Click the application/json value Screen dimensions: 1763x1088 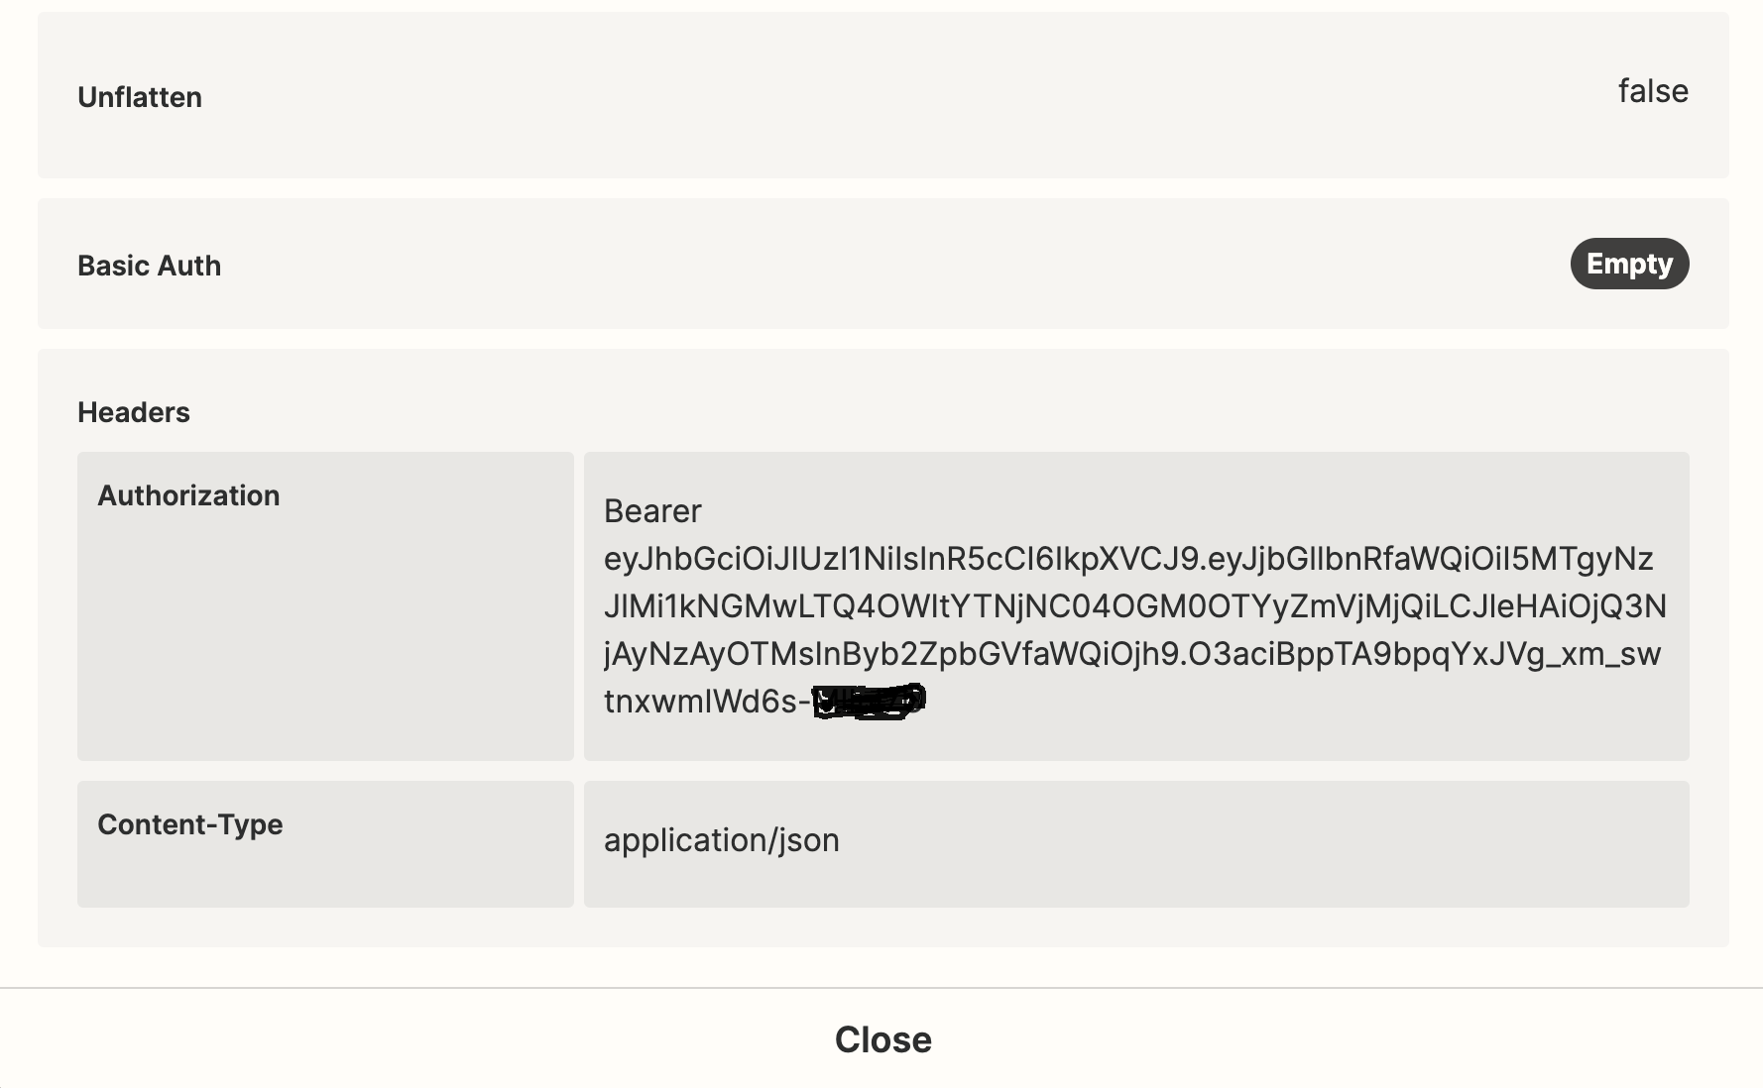coord(721,840)
